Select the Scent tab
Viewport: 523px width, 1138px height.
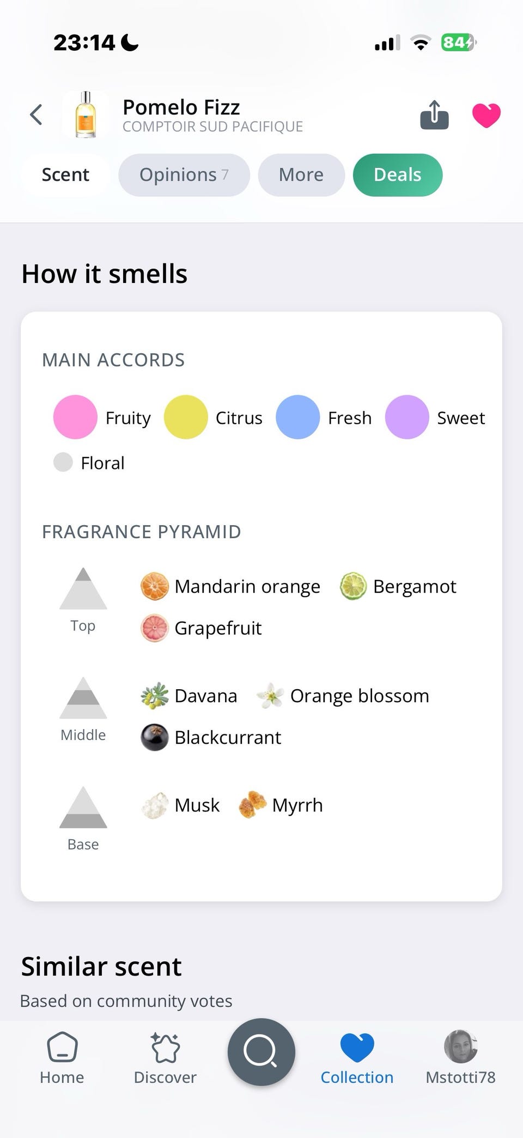65,175
